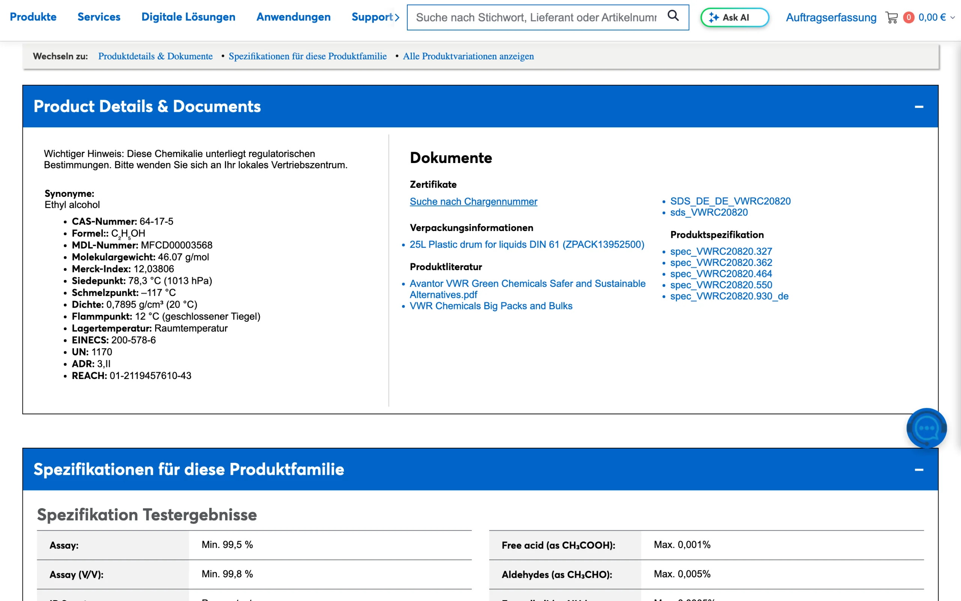
Task: Click into the keyword search field
Action: tap(536, 18)
